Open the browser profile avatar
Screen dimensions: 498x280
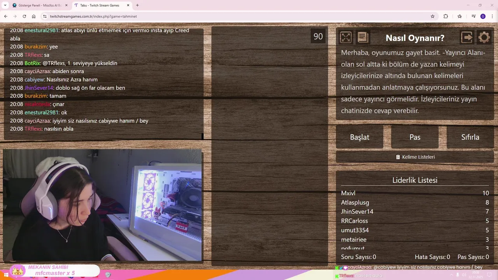(483, 16)
